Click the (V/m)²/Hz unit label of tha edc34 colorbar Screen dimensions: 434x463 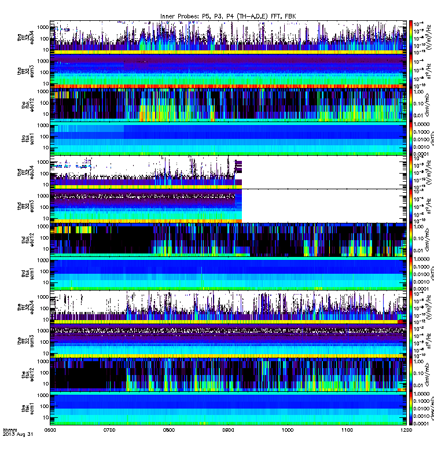[x=429, y=38]
